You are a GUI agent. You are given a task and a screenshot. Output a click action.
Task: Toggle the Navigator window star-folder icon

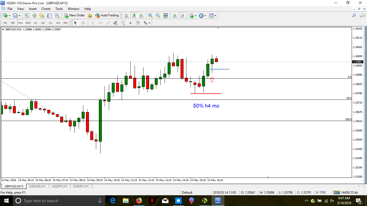click(x=42, y=16)
